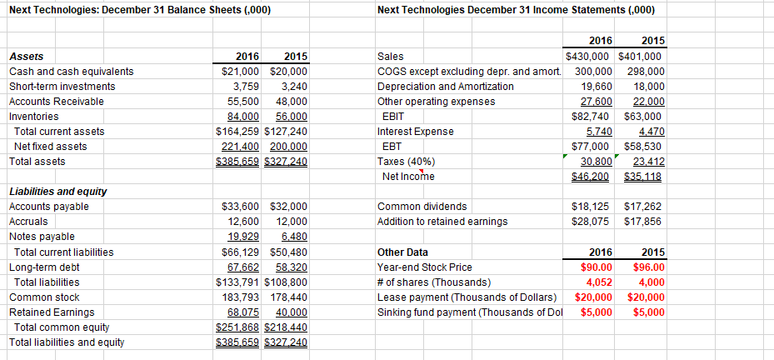This screenshot has height=360, width=774.
Task: Select 3,759 short-term investments value
Action: 247,87
